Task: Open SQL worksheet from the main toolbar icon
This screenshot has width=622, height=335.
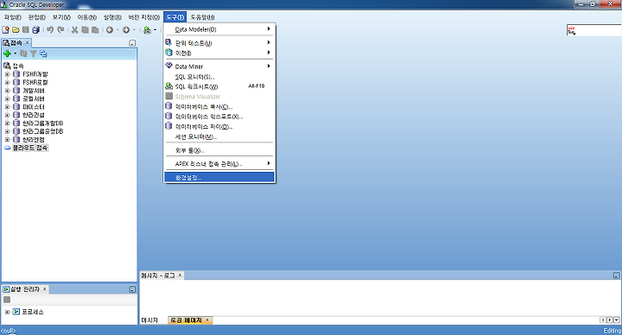Action: pos(147,29)
